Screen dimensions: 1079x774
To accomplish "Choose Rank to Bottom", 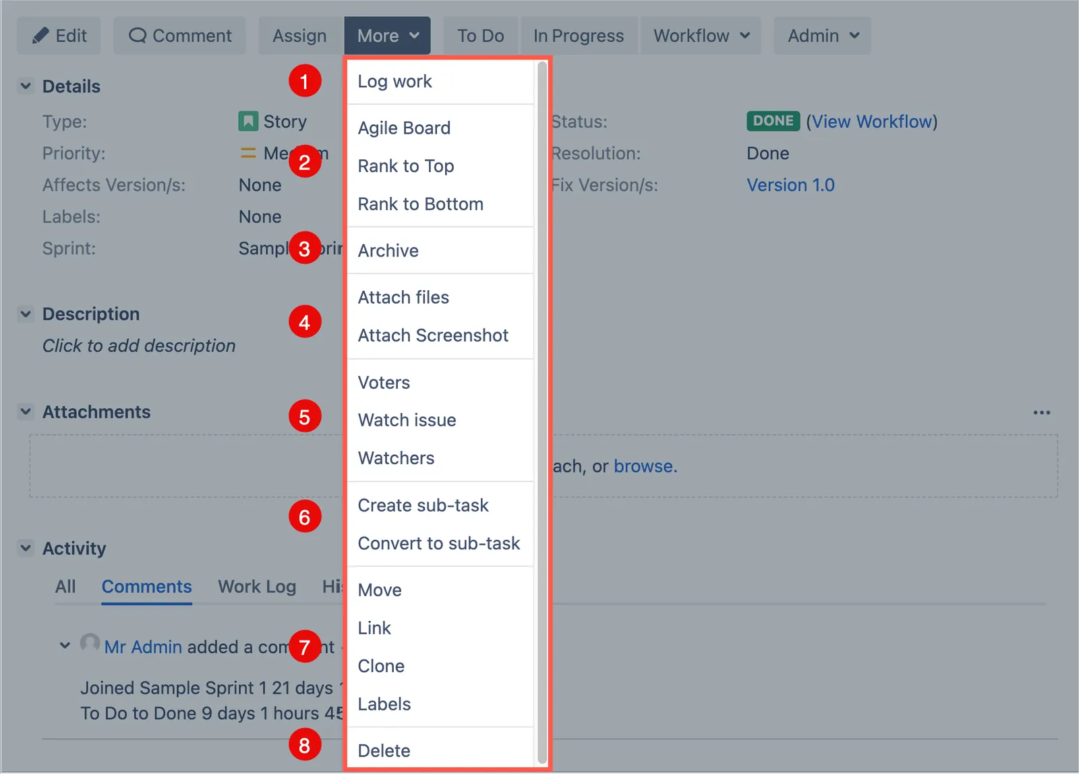I will click(x=441, y=204).
